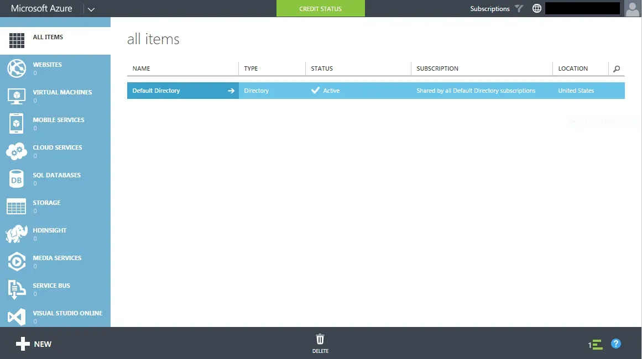642x359 pixels.
Task: Create a resource with the NEW button
Action: 33,344
